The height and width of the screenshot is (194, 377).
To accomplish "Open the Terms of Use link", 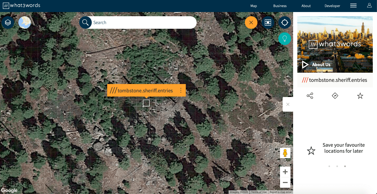I will (259, 192).
